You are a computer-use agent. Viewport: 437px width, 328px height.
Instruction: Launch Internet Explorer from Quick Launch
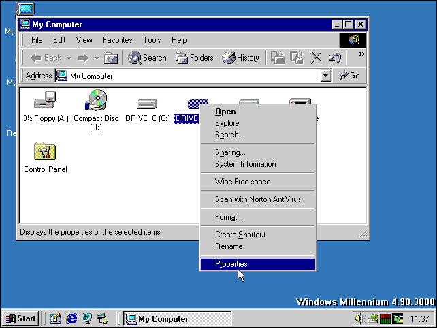pyautogui.click(x=71, y=318)
